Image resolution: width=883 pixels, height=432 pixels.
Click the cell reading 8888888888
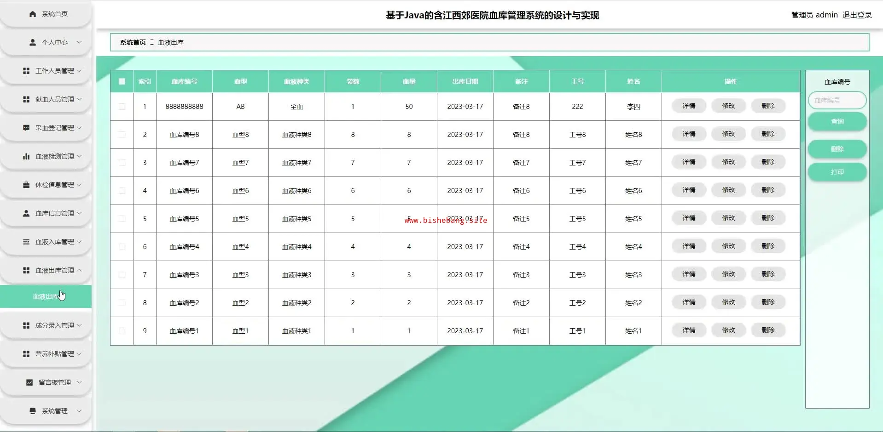pos(184,107)
